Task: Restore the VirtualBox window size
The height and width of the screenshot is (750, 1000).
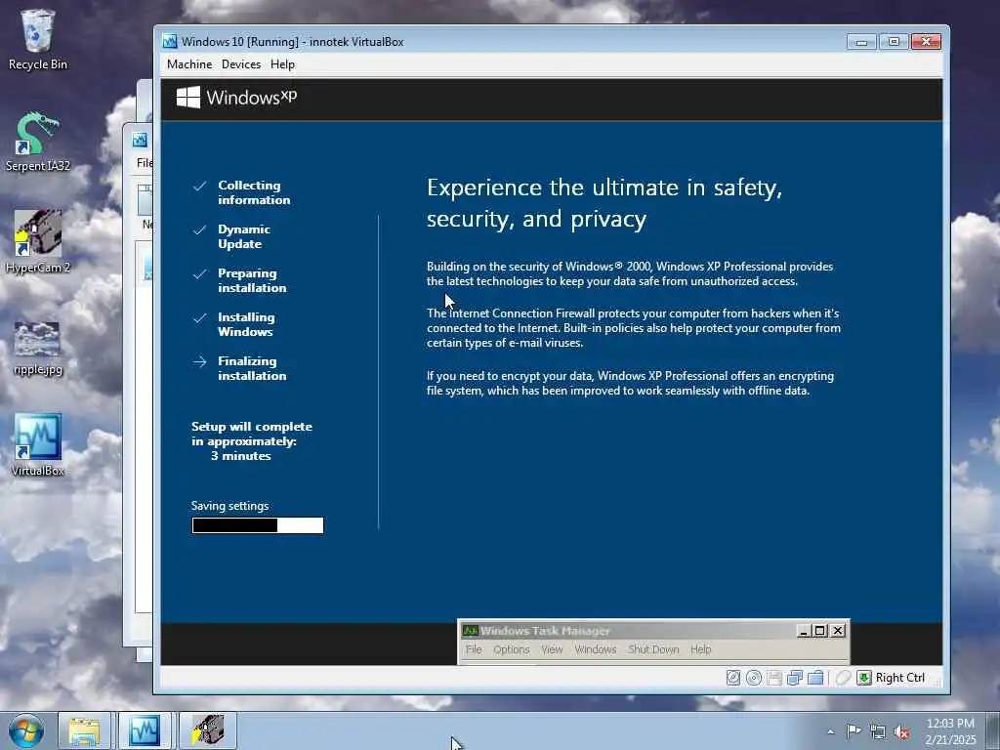Action: [894, 41]
